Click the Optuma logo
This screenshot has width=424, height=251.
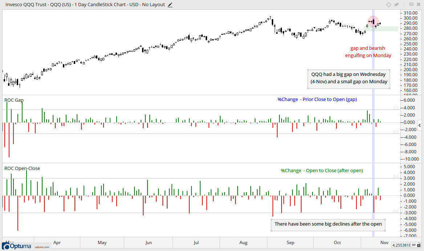point(17,246)
